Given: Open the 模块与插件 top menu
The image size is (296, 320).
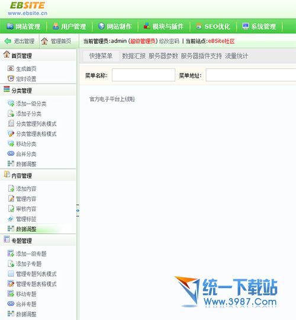Looking at the screenshot, I should coord(164,26).
